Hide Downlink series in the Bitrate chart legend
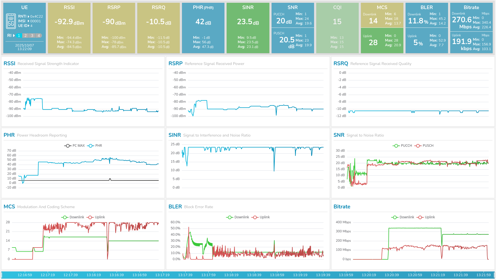This screenshot has width=496, height=280. (x=403, y=217)
